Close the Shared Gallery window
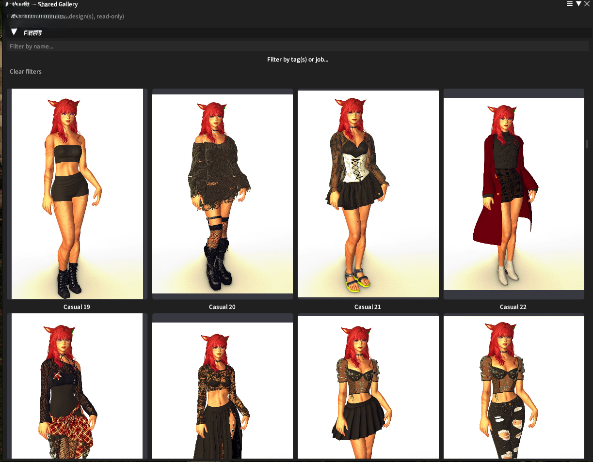Screen dimensions: 593x462 click(x=587, y=3)
